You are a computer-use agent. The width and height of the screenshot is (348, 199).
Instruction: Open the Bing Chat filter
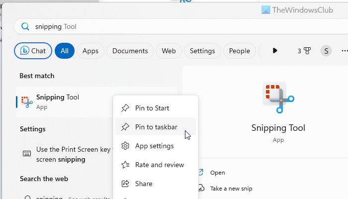(x=33, y=51)
